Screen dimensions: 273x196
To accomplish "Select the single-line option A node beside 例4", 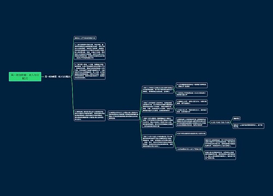I will tap(191, 133).
